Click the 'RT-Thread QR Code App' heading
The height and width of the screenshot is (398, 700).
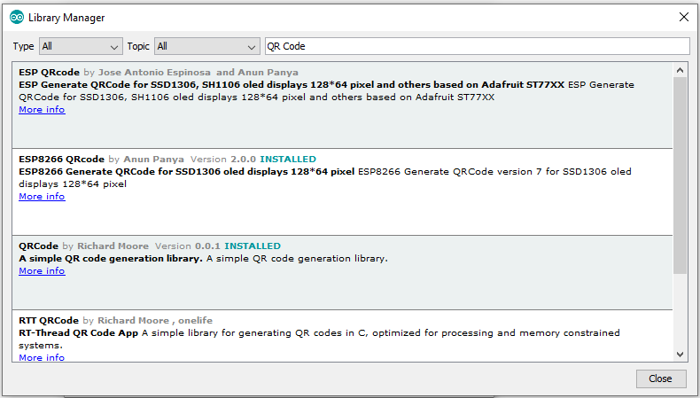pyautogui.click(x=79, y=332)
